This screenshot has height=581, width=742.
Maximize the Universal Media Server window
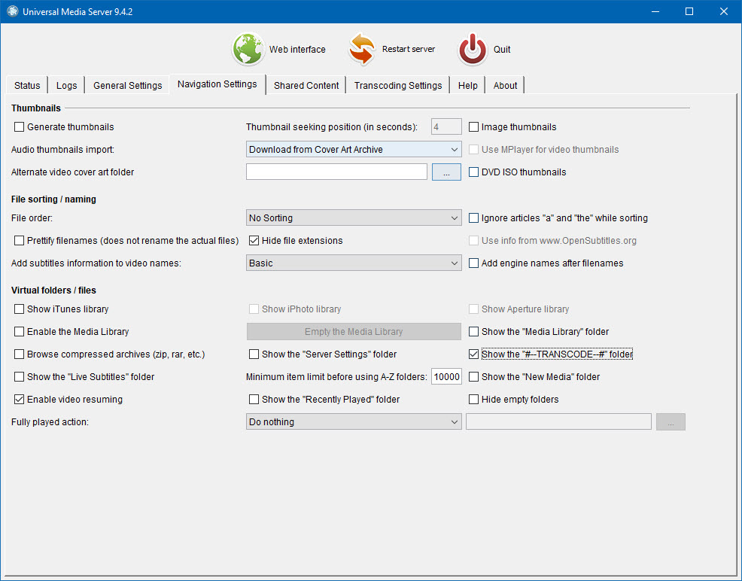(689, 11)
